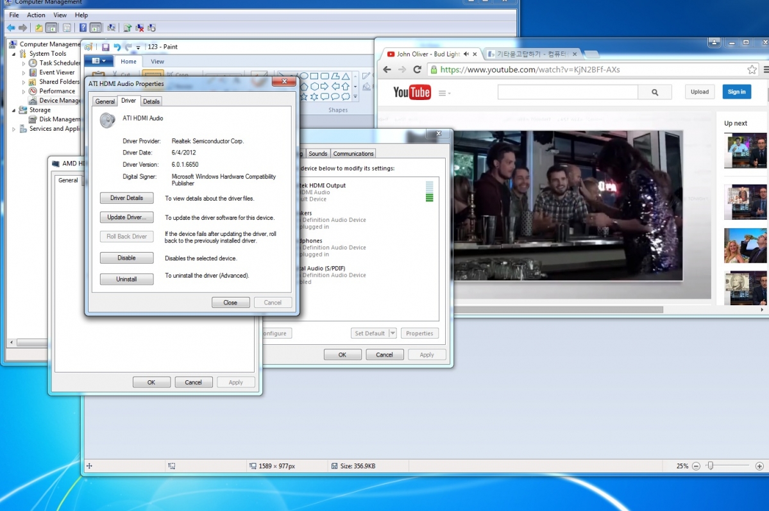Click the YouTube search magnifier button
Image resolution: width=769 pixels, height=511 pixels.
(x=655, y=92)
